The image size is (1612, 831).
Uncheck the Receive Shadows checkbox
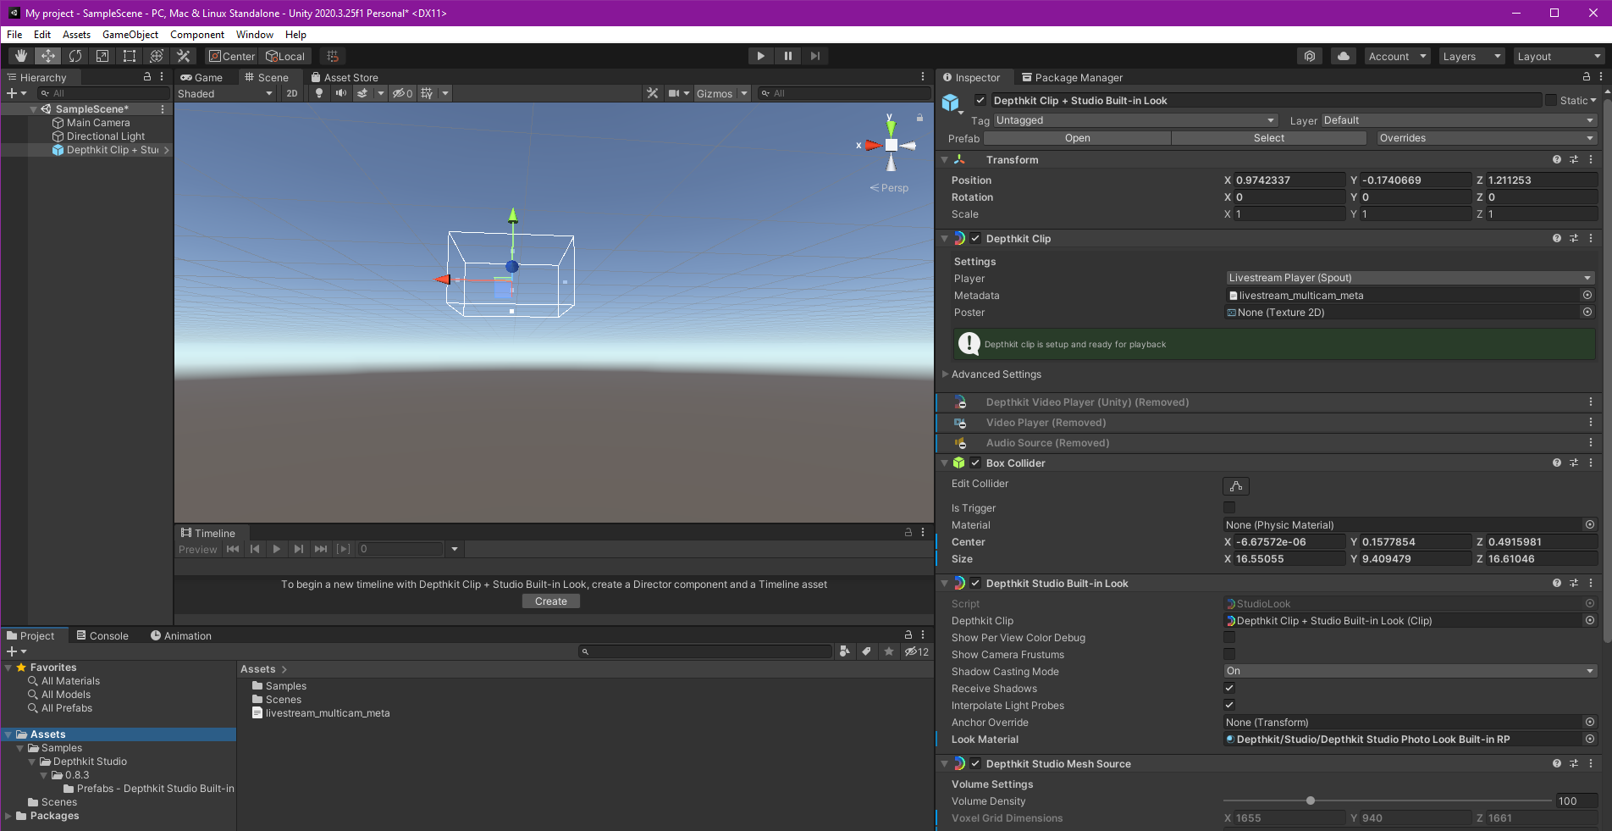coord(1229,688)
